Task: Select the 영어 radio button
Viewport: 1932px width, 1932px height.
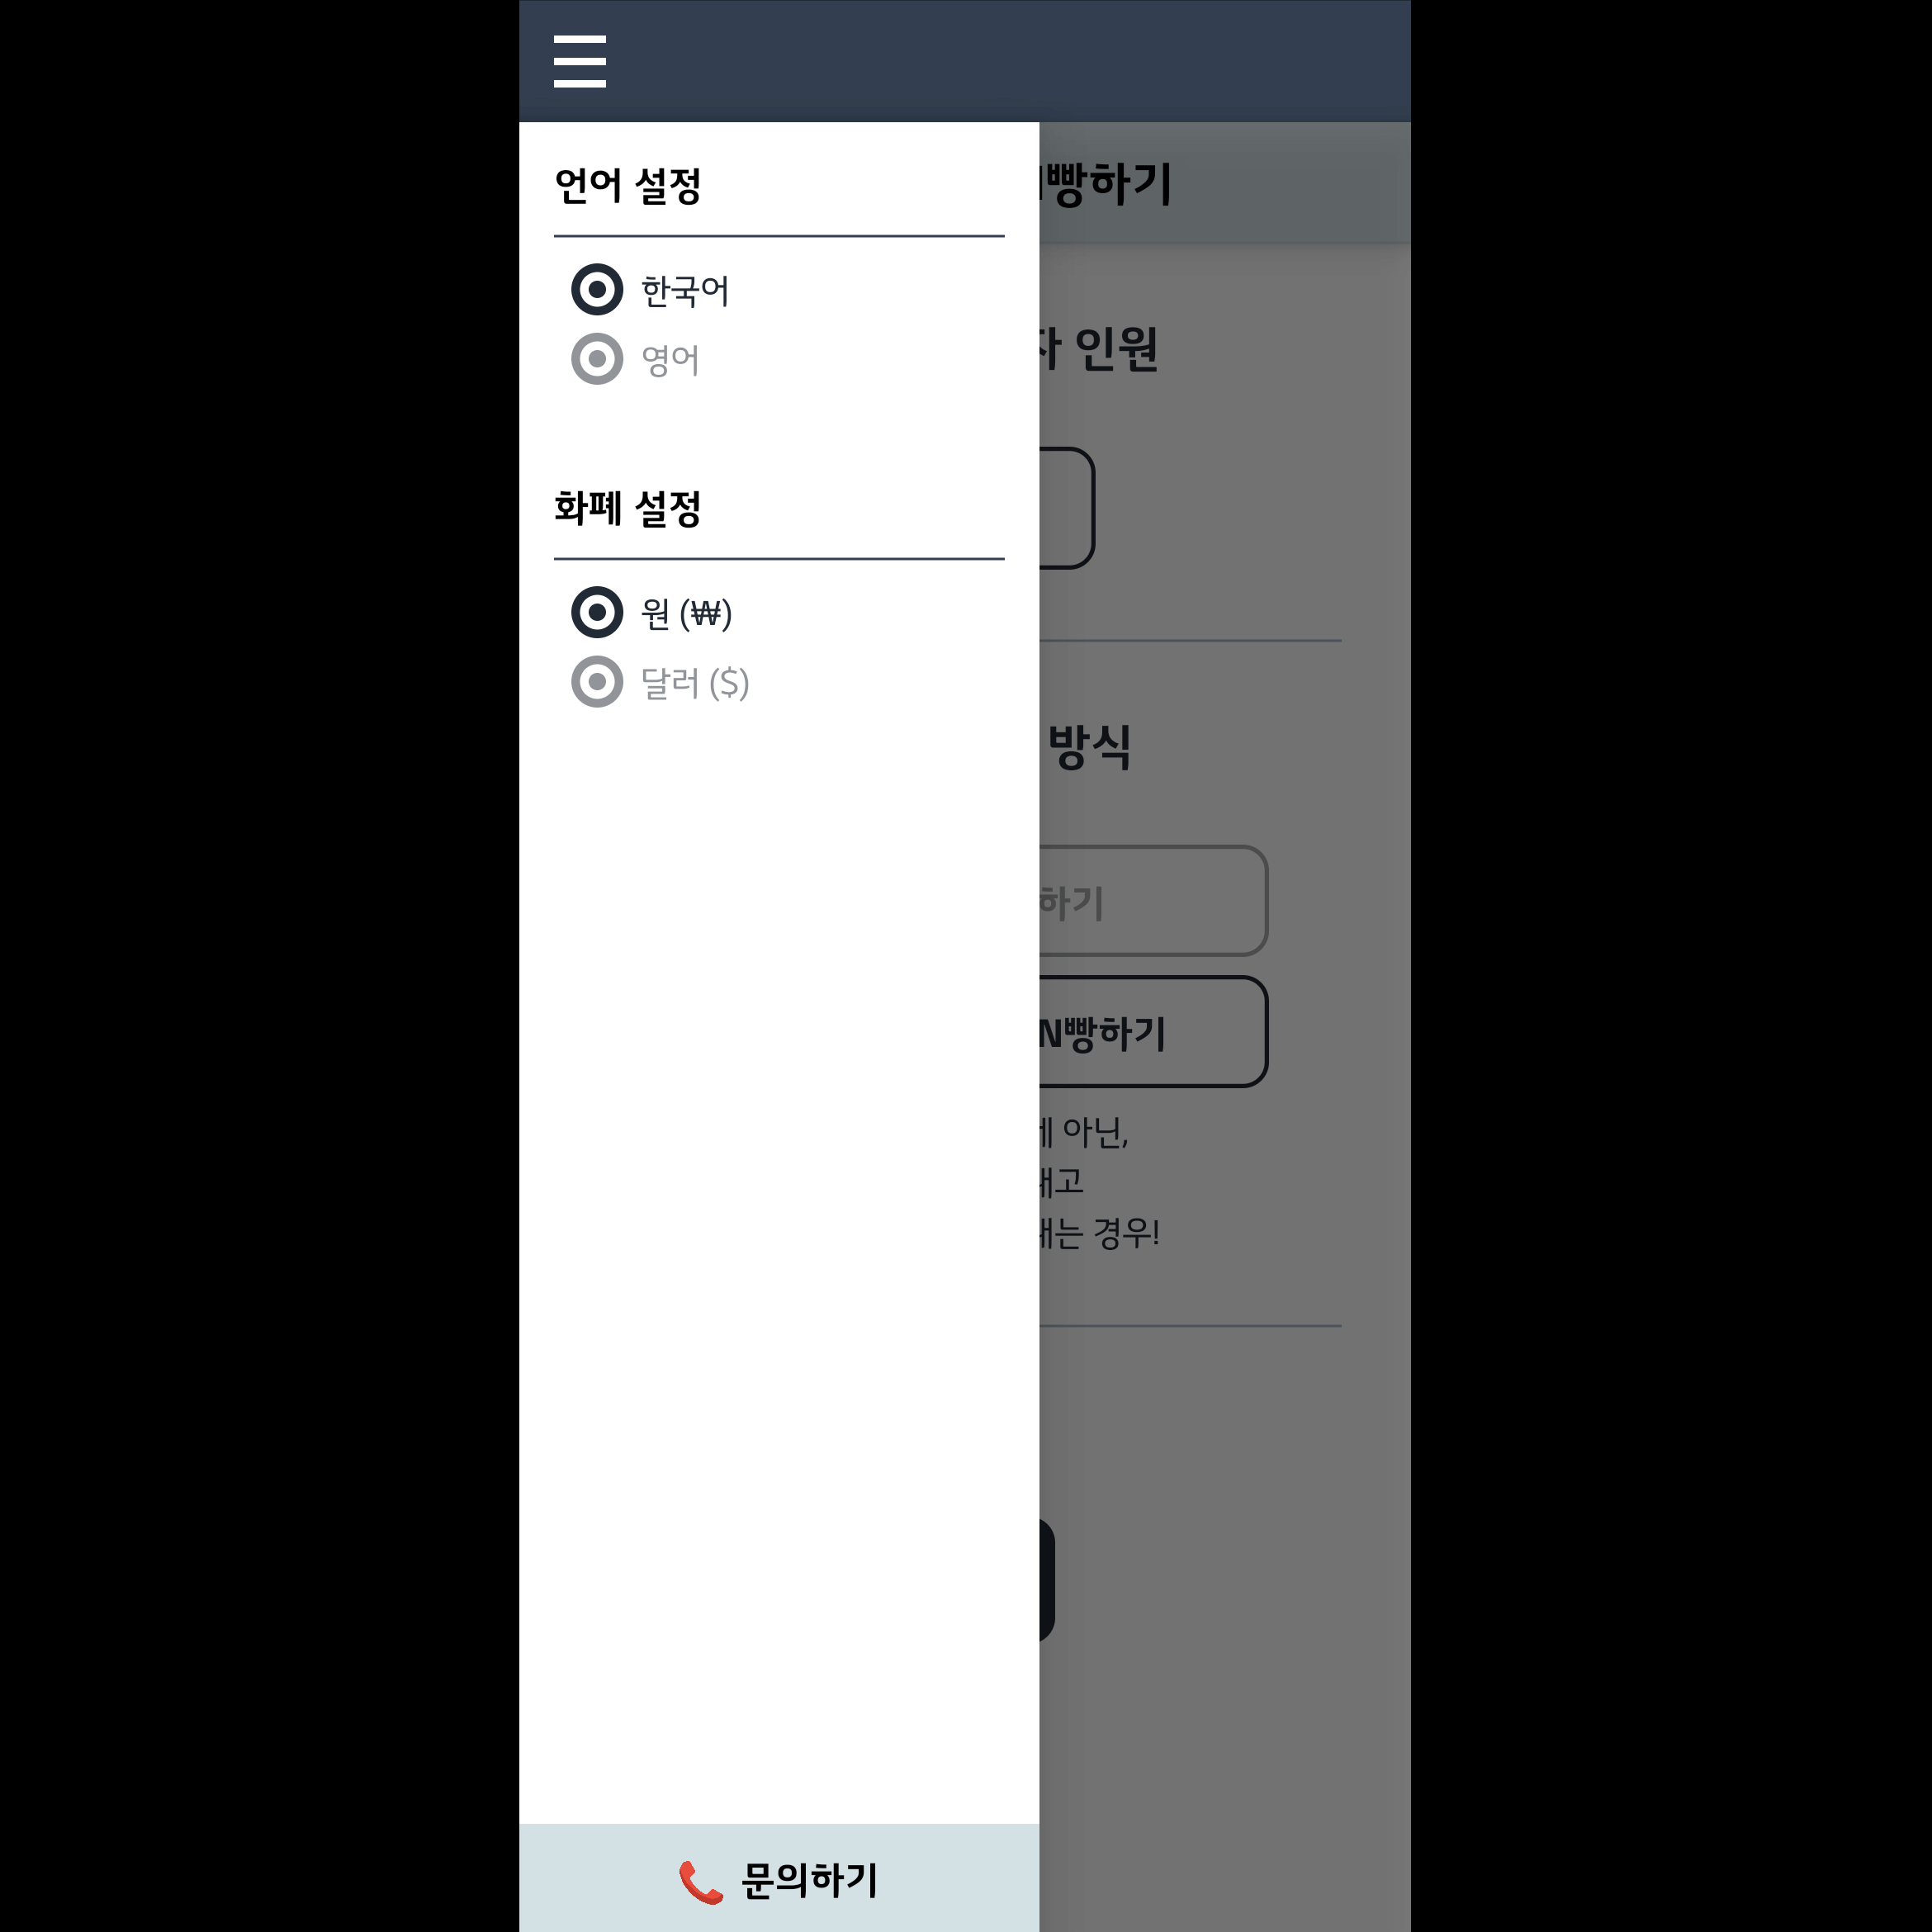Action: (x=597, y=359)
